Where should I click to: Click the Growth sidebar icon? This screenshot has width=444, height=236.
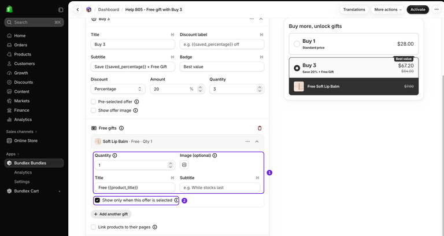point(9,73)
